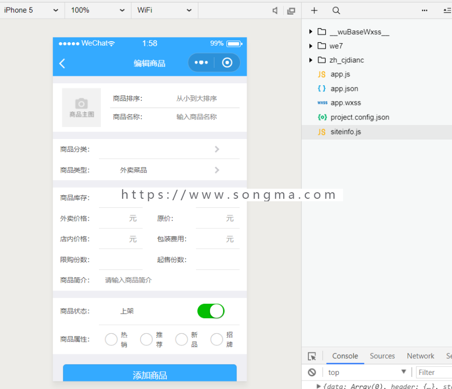Click the inspect element cursor icon

point(312,356)
